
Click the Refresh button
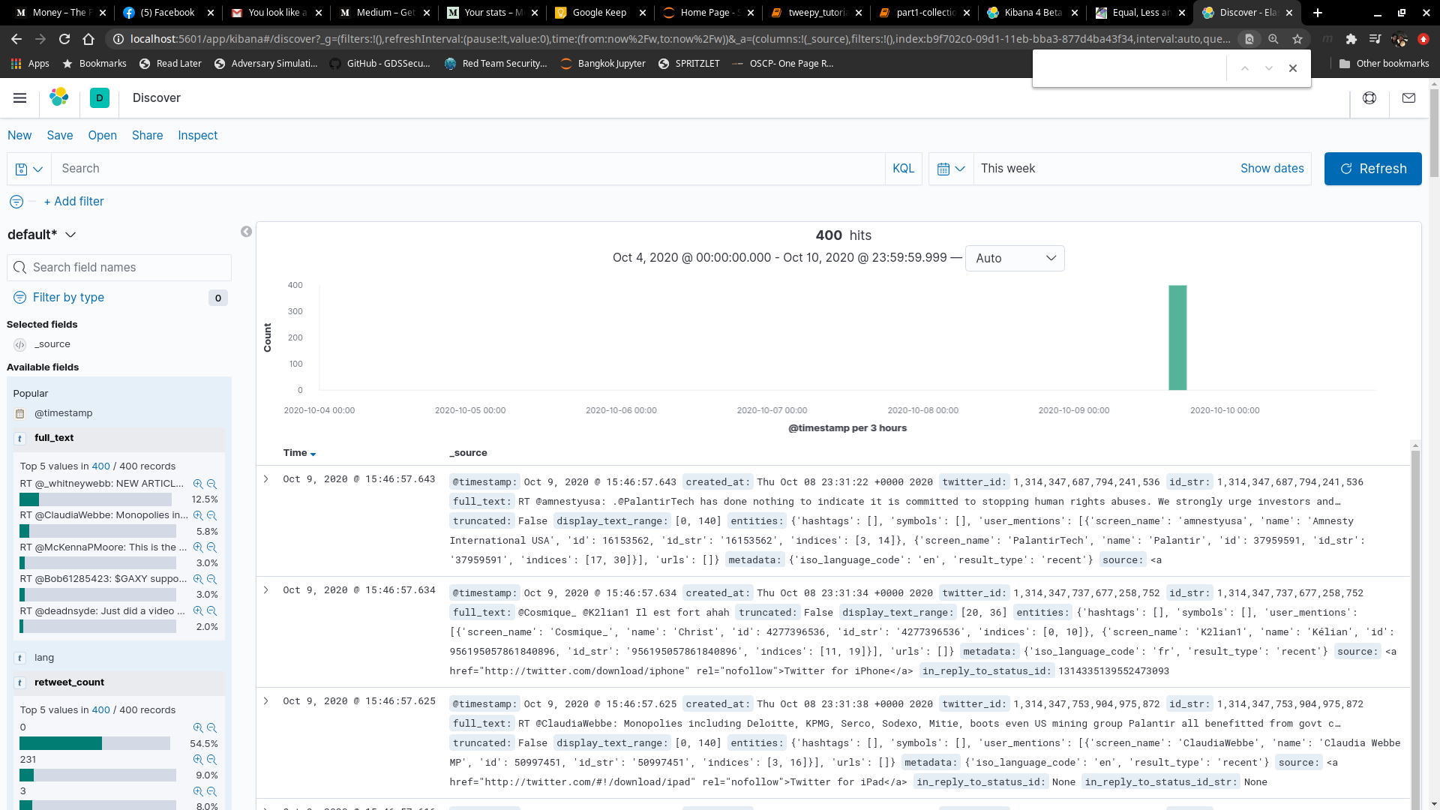click(1372, 169)
